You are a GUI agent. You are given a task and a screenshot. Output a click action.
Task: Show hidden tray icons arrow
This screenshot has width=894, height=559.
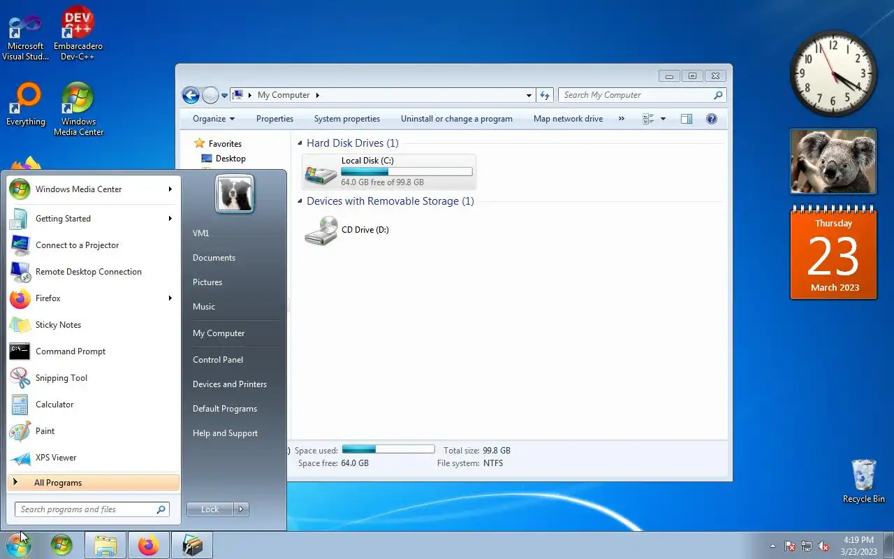[772, 546]
